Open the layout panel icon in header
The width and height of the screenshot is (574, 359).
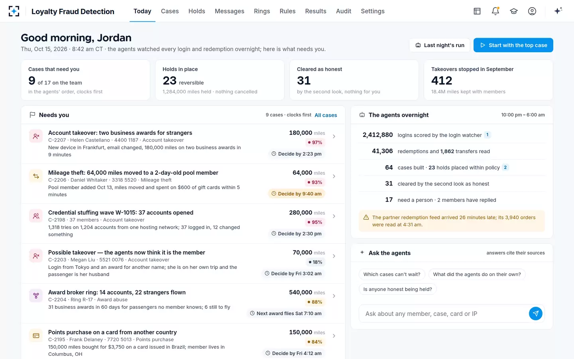[477, 11]
